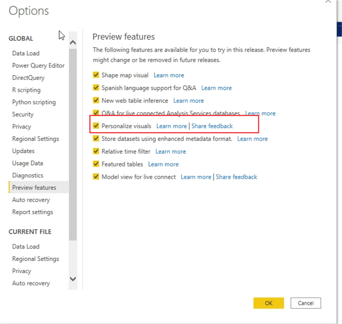The height and width of the screenshot is (324, 342).
Task: Uncheck the Featured tables checkbox
Action: (x=96, y=164)
